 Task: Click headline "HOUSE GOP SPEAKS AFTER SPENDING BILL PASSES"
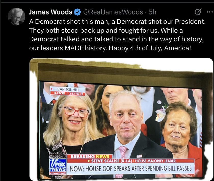click(x=139, y=169)
